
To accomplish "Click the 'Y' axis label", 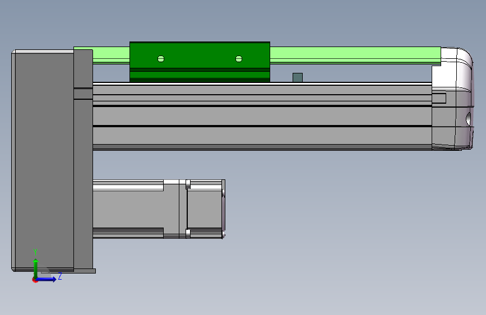I will (35, 252).
